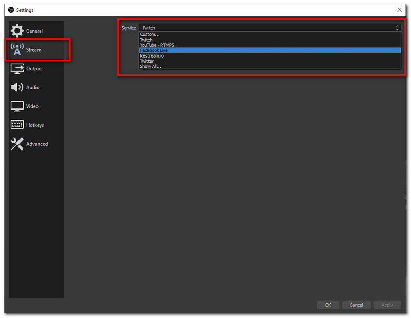Viewport: 411px width, 318px height.
Task: Click the Audio speaker icon
Action: tap(17, 87)
